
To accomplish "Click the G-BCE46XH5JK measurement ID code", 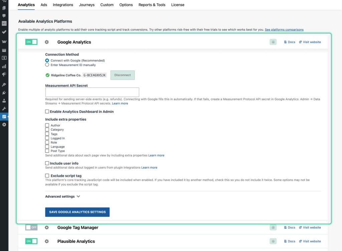I will (95, 75).
